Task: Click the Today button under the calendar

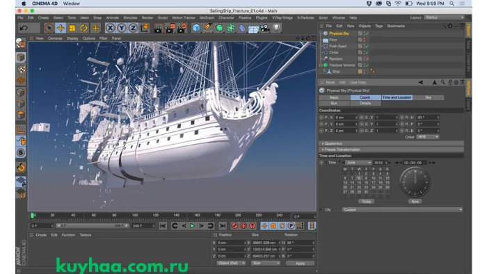Action: tap(367, 202)
